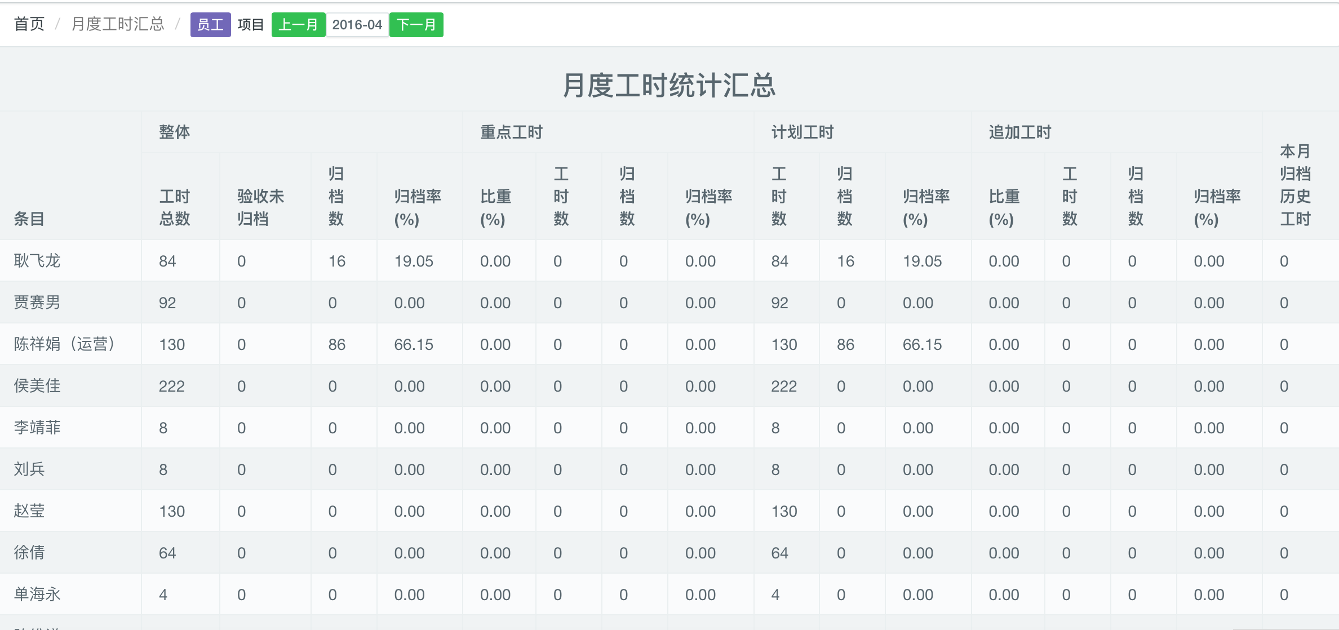The image size is (1339, 630).
Task: Select the 员工 view button
Action: pos(210,25)
